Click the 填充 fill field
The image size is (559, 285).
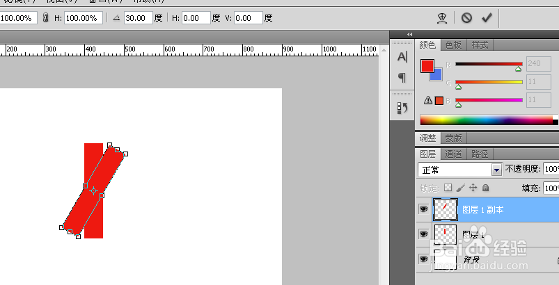[551, 188]
